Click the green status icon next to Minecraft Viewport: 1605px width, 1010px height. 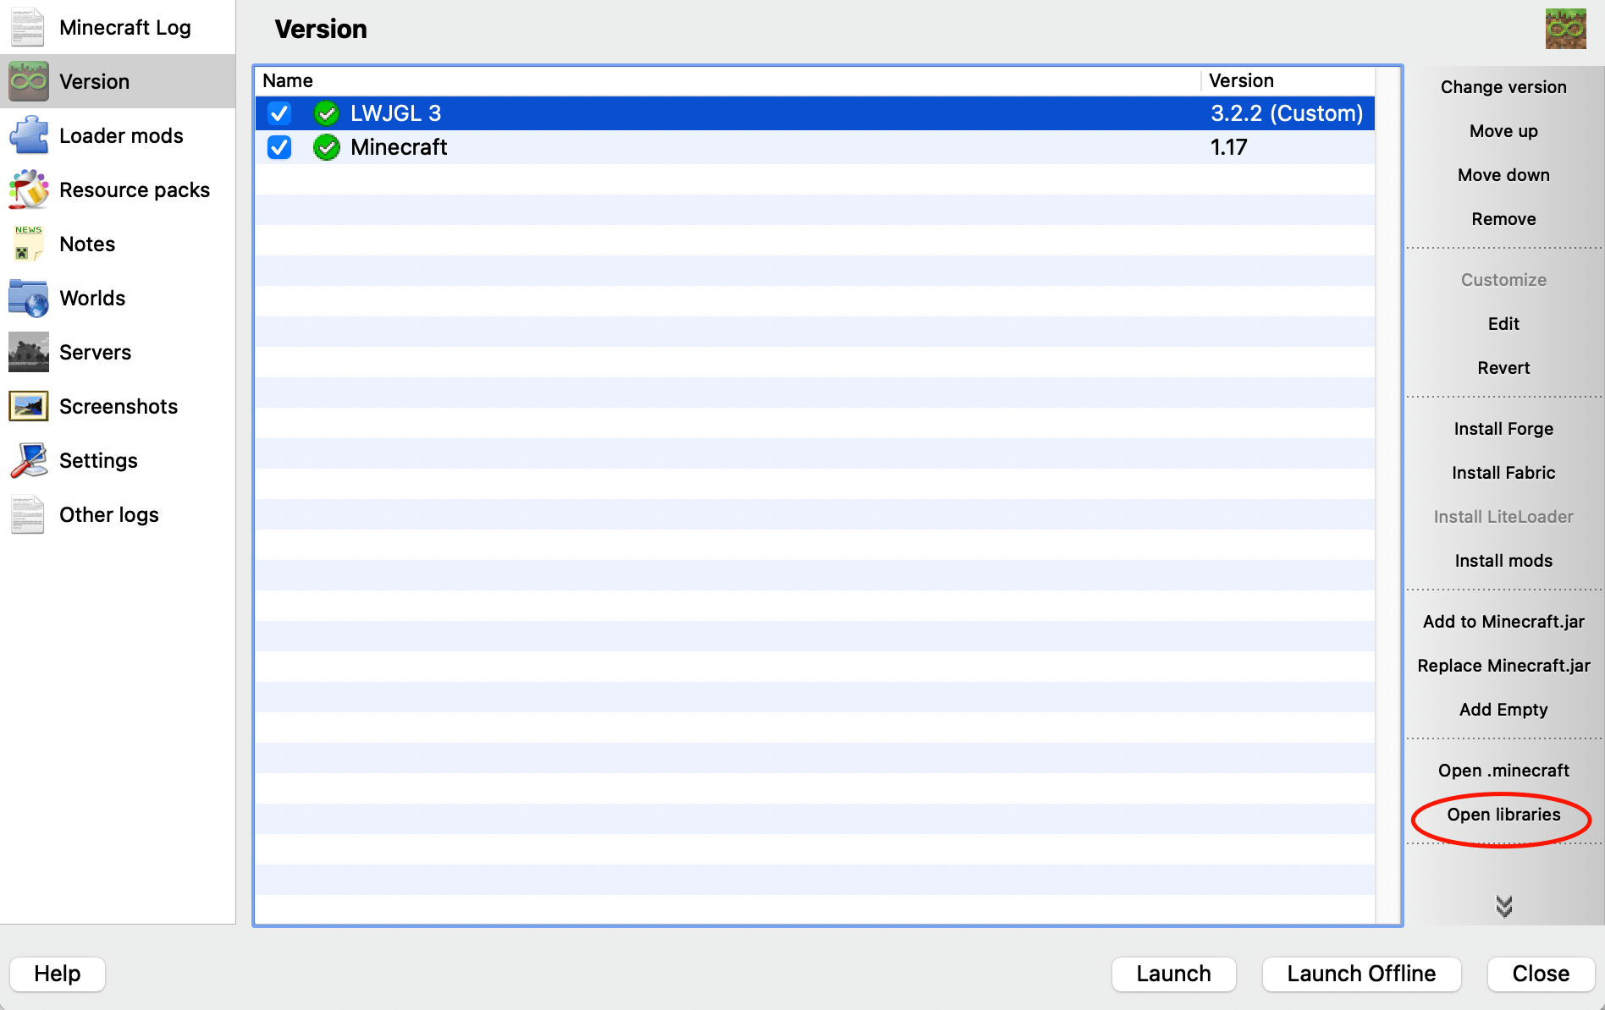(326, 147)
